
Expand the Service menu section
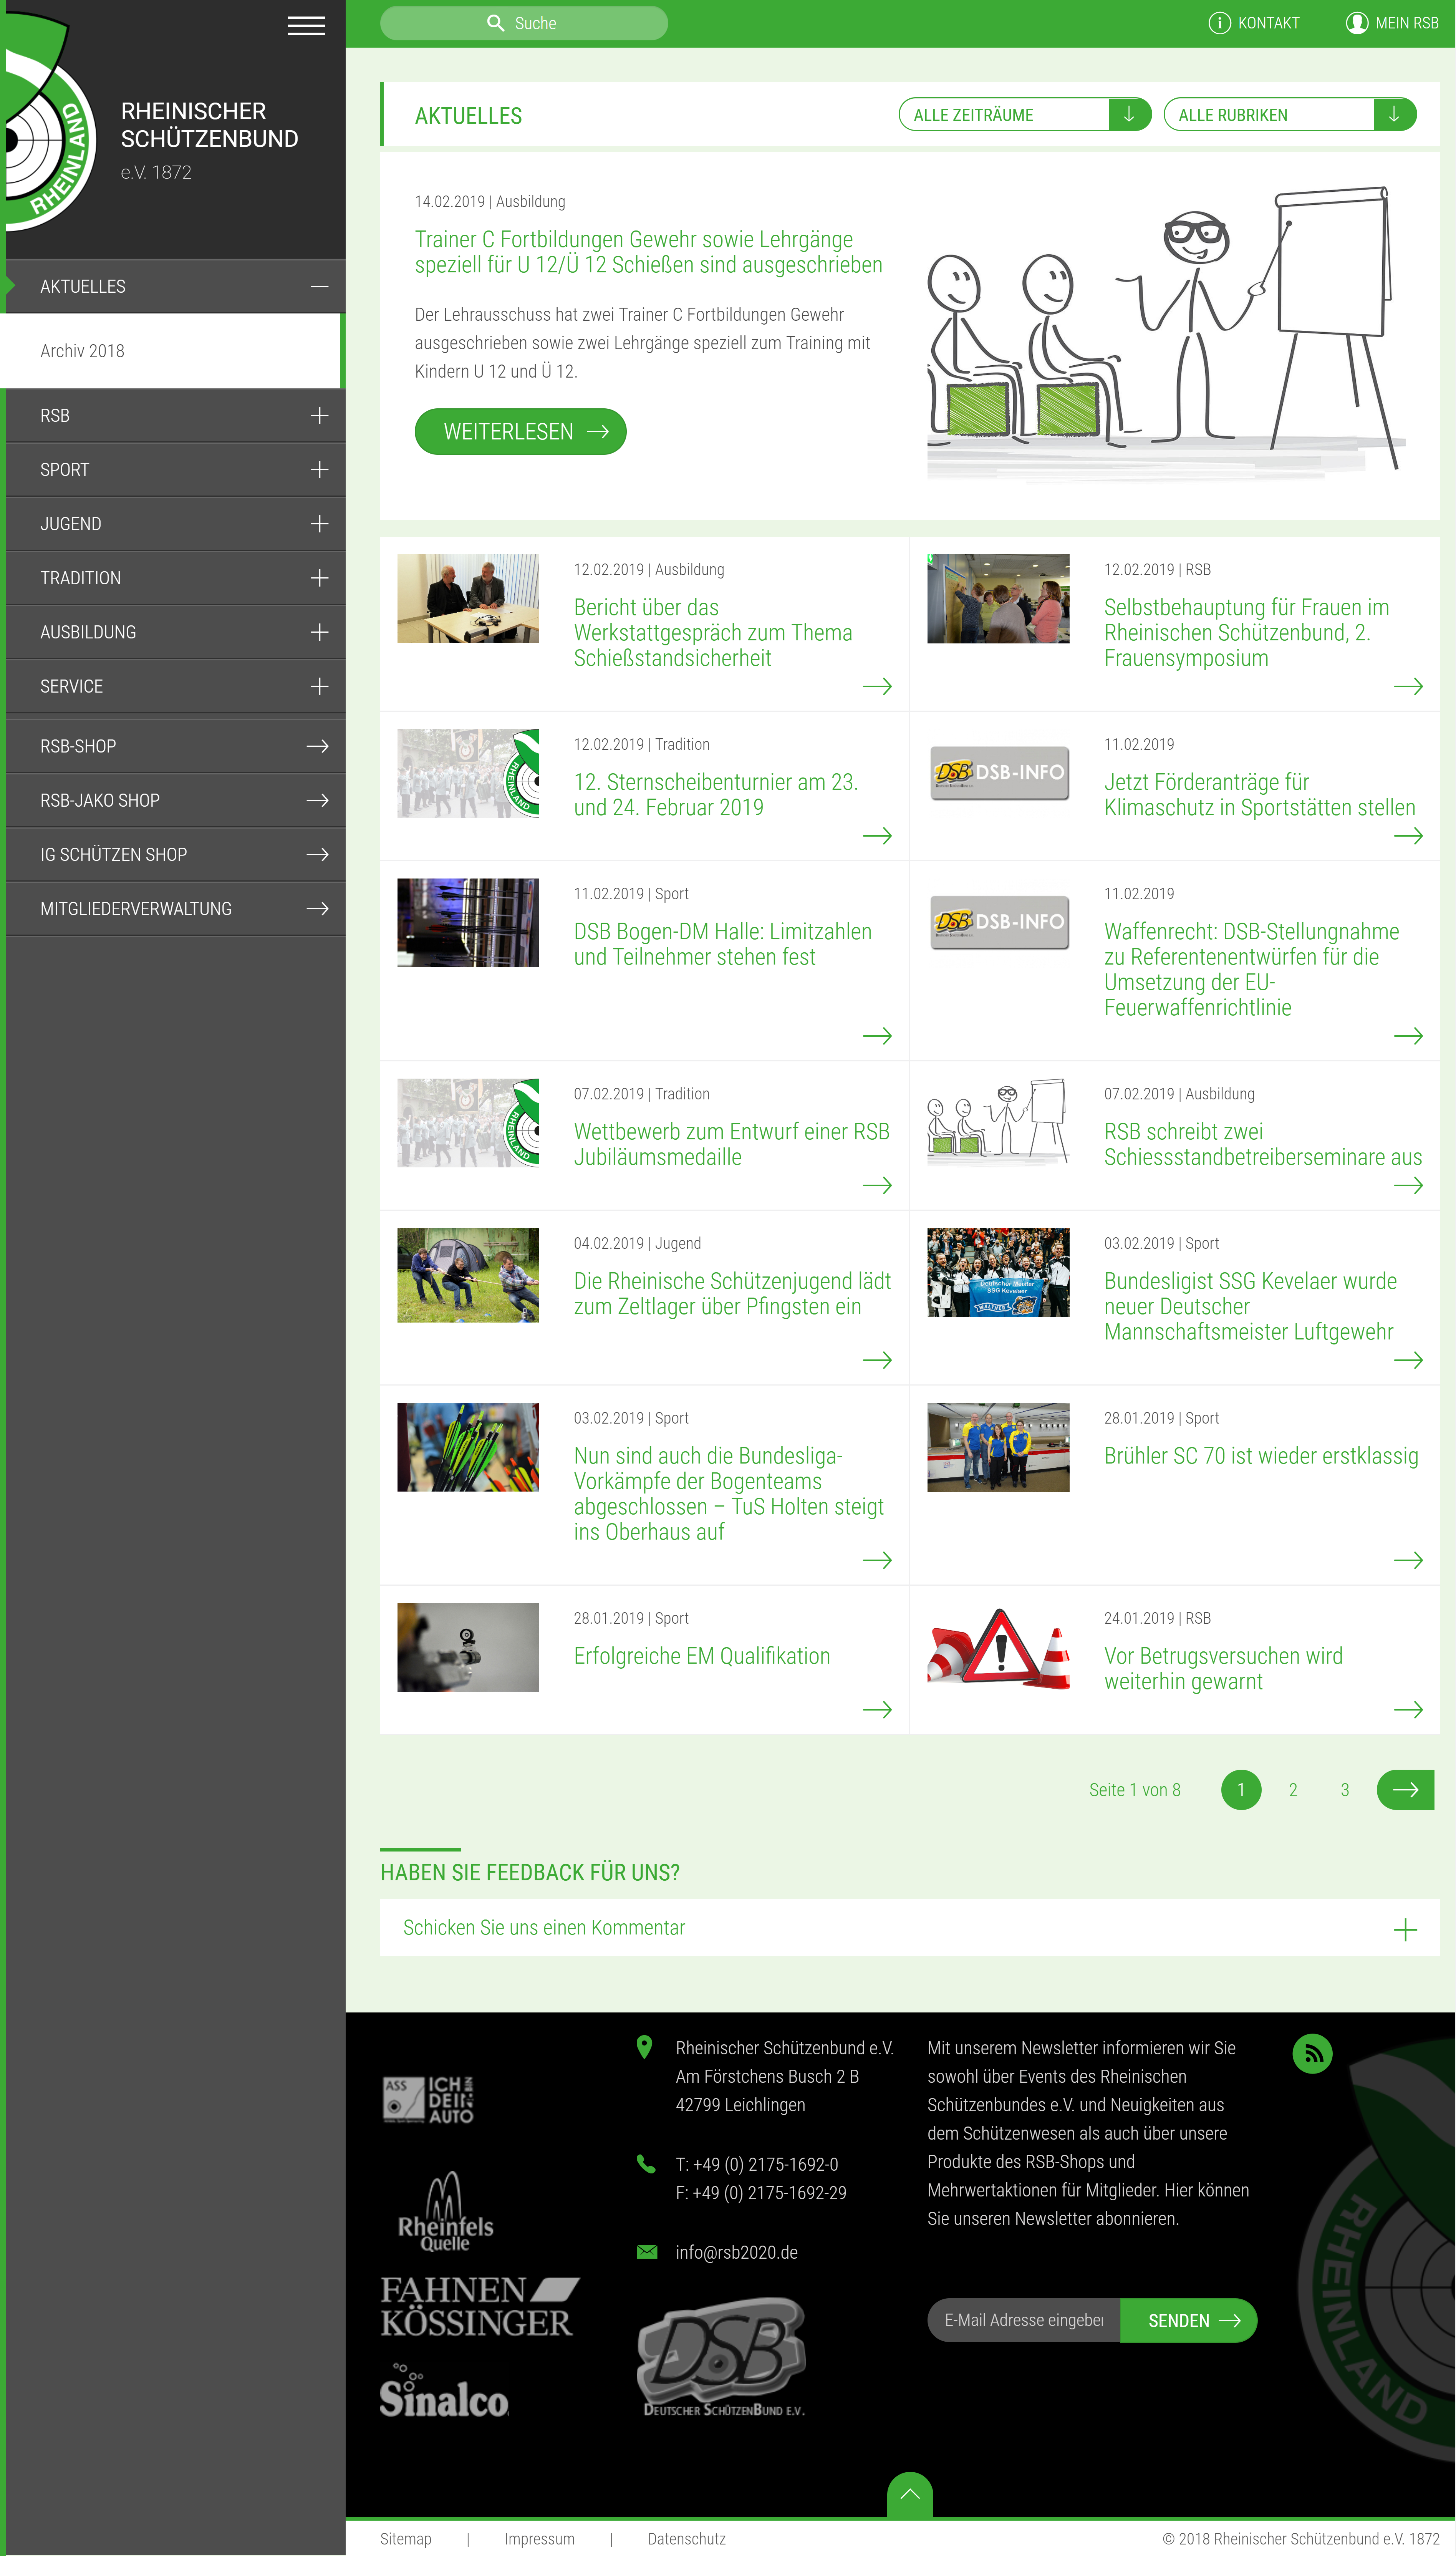point(319,686)
